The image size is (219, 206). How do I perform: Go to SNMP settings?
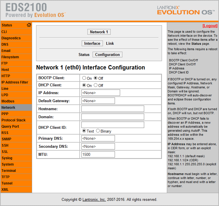pyautogui.click(x=16, y=139)
